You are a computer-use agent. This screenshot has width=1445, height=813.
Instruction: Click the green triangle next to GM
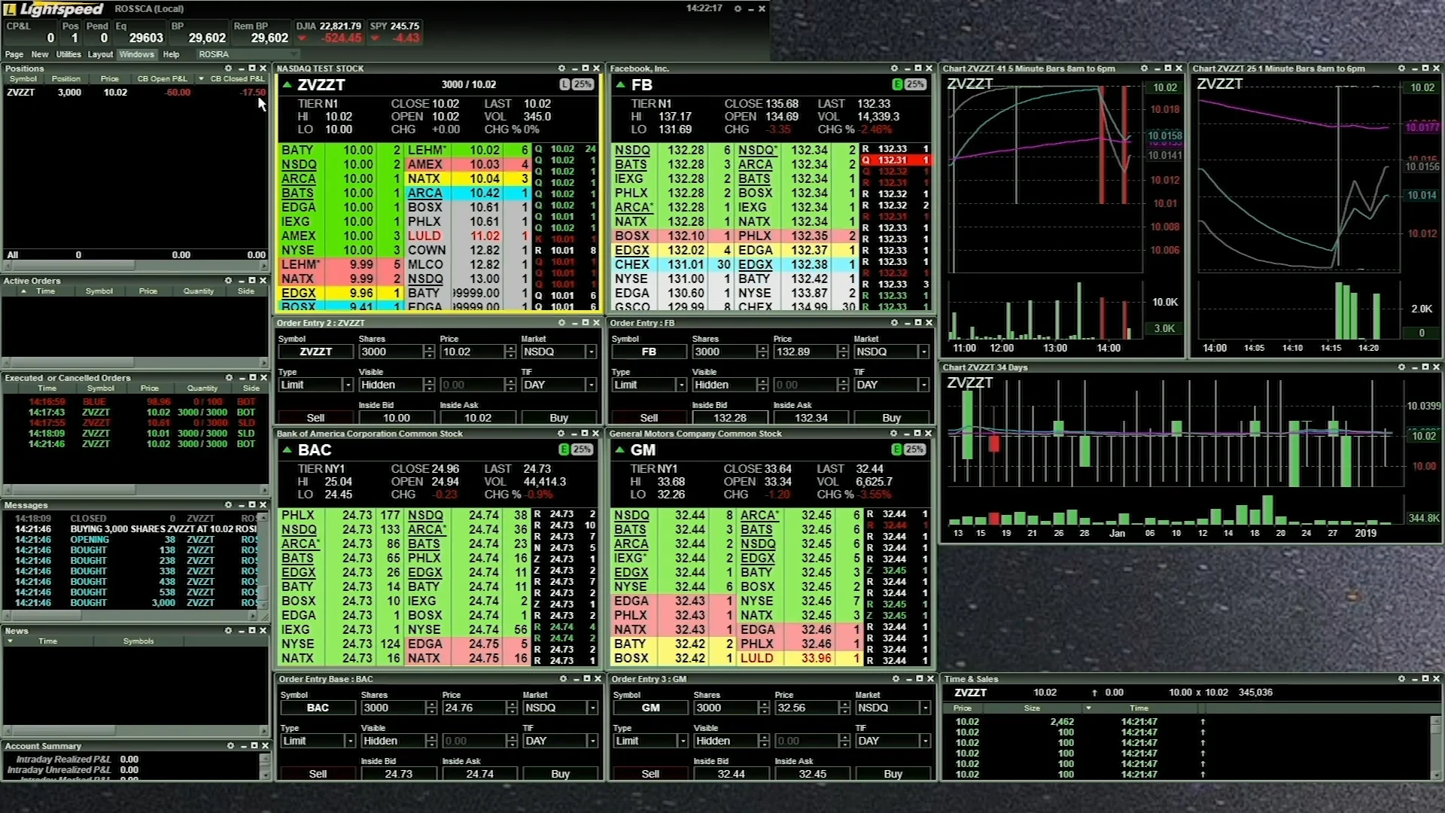pos(619,450)
